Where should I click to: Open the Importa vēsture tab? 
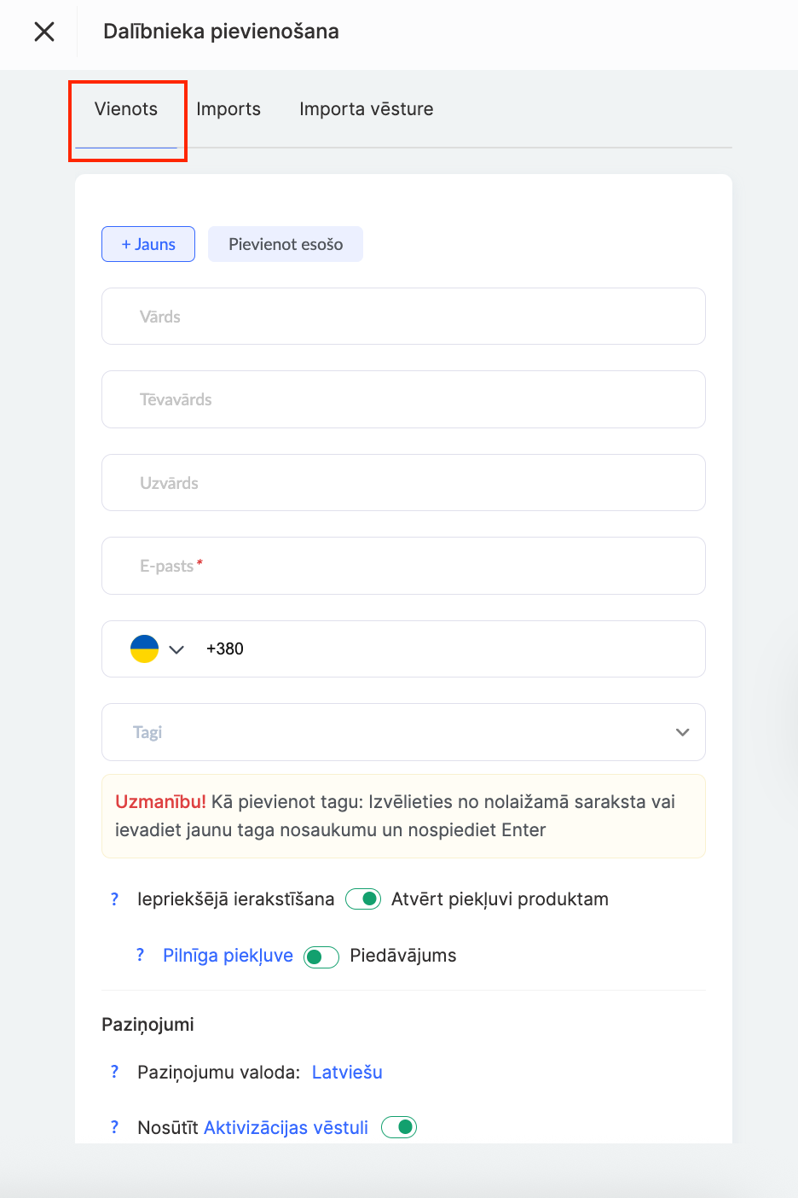tap(366, 109)
